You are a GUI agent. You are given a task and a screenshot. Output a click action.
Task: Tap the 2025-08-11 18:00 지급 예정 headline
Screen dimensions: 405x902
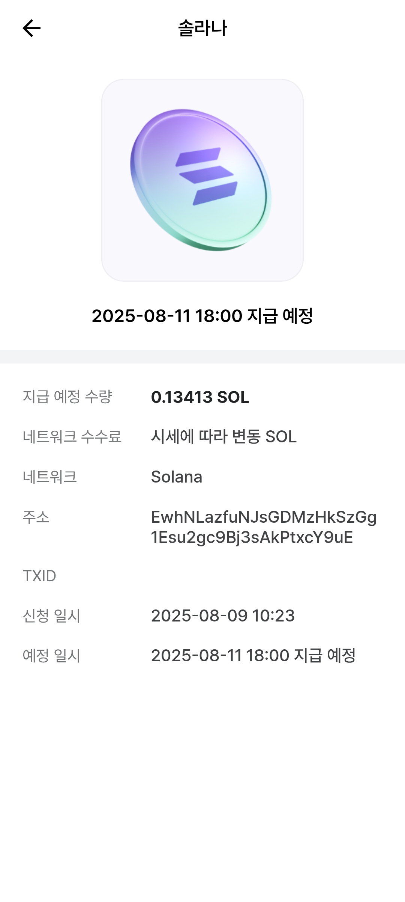click(x=202, y=315)
